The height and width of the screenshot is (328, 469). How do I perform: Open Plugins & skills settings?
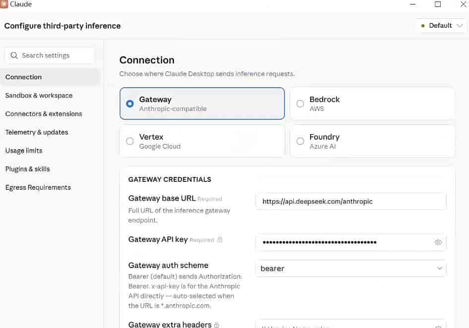[27, 169]
